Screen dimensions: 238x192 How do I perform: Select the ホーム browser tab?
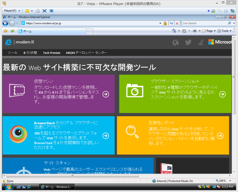[x=52, y=31]
